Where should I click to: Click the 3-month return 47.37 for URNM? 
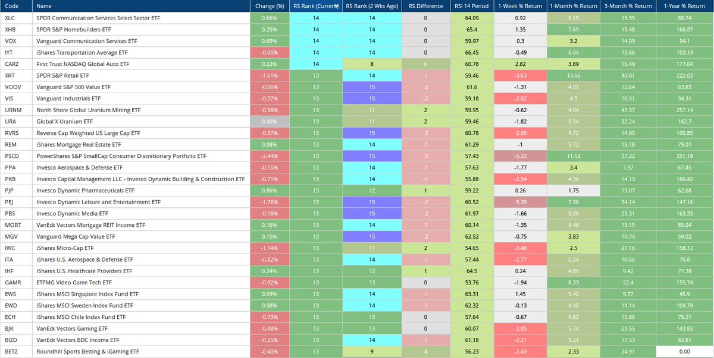627,110
